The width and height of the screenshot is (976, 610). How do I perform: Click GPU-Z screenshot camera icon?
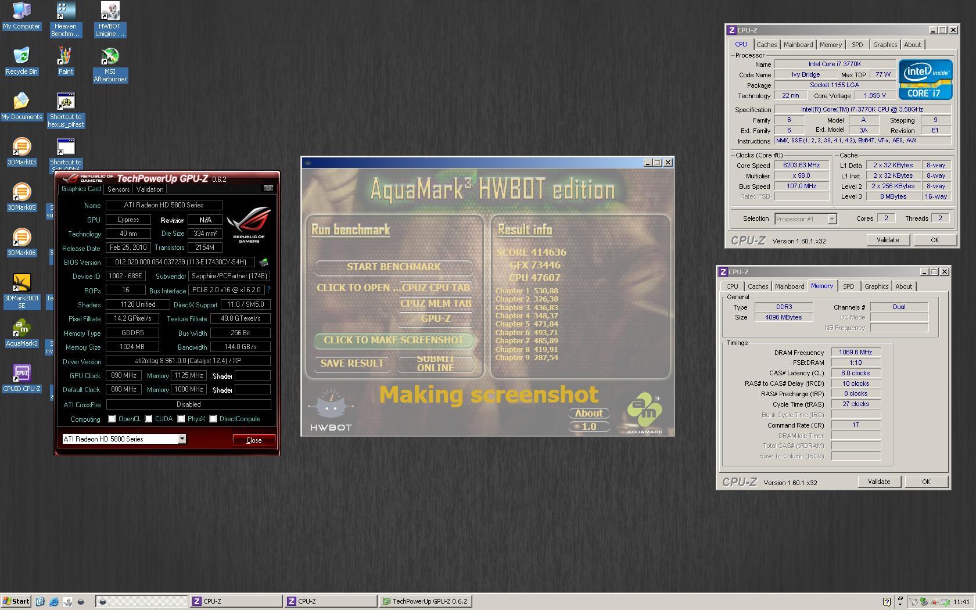pos(268,188)
